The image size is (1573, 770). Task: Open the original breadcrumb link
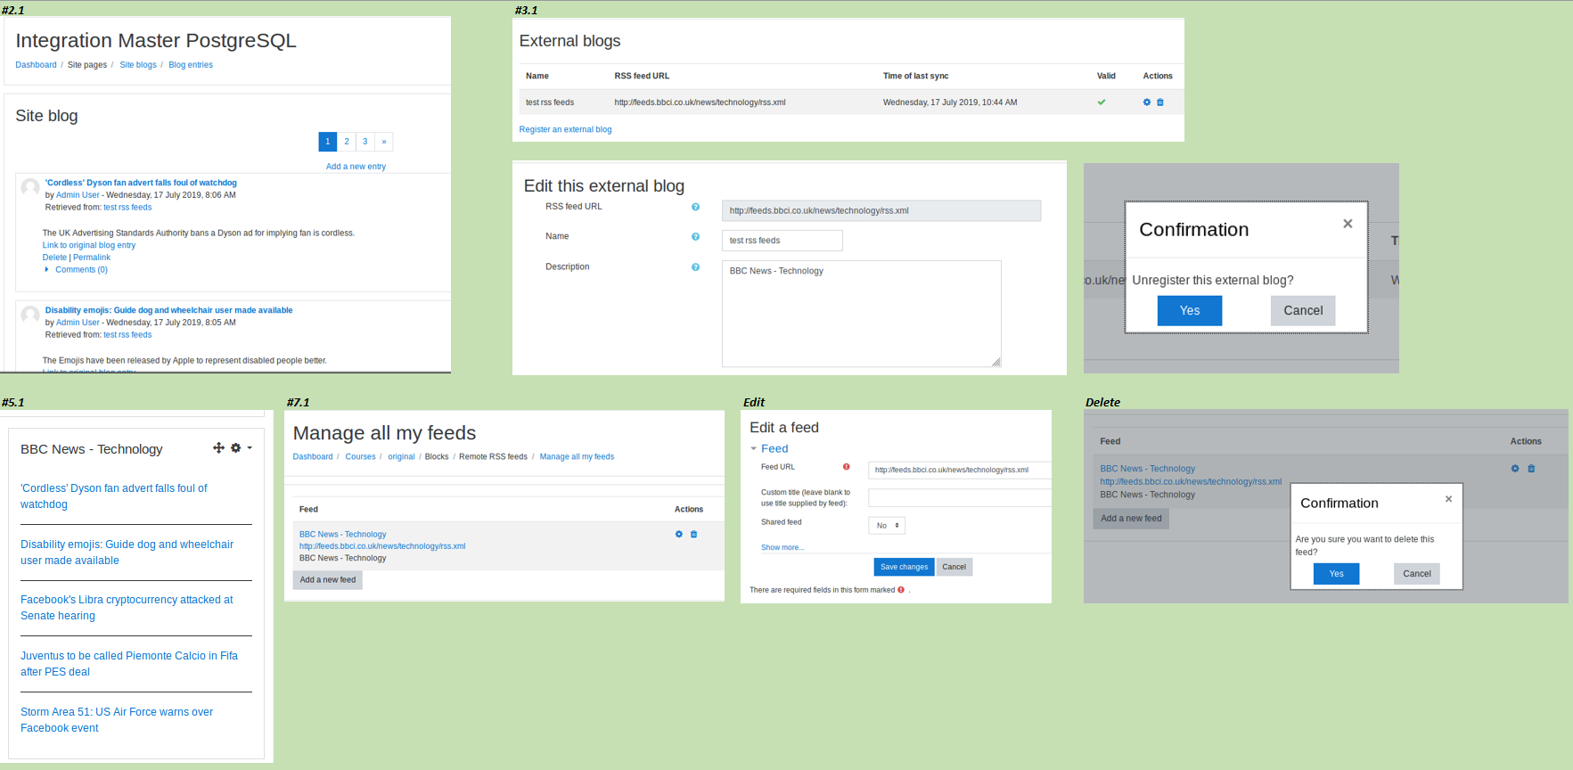click(401, 457)
